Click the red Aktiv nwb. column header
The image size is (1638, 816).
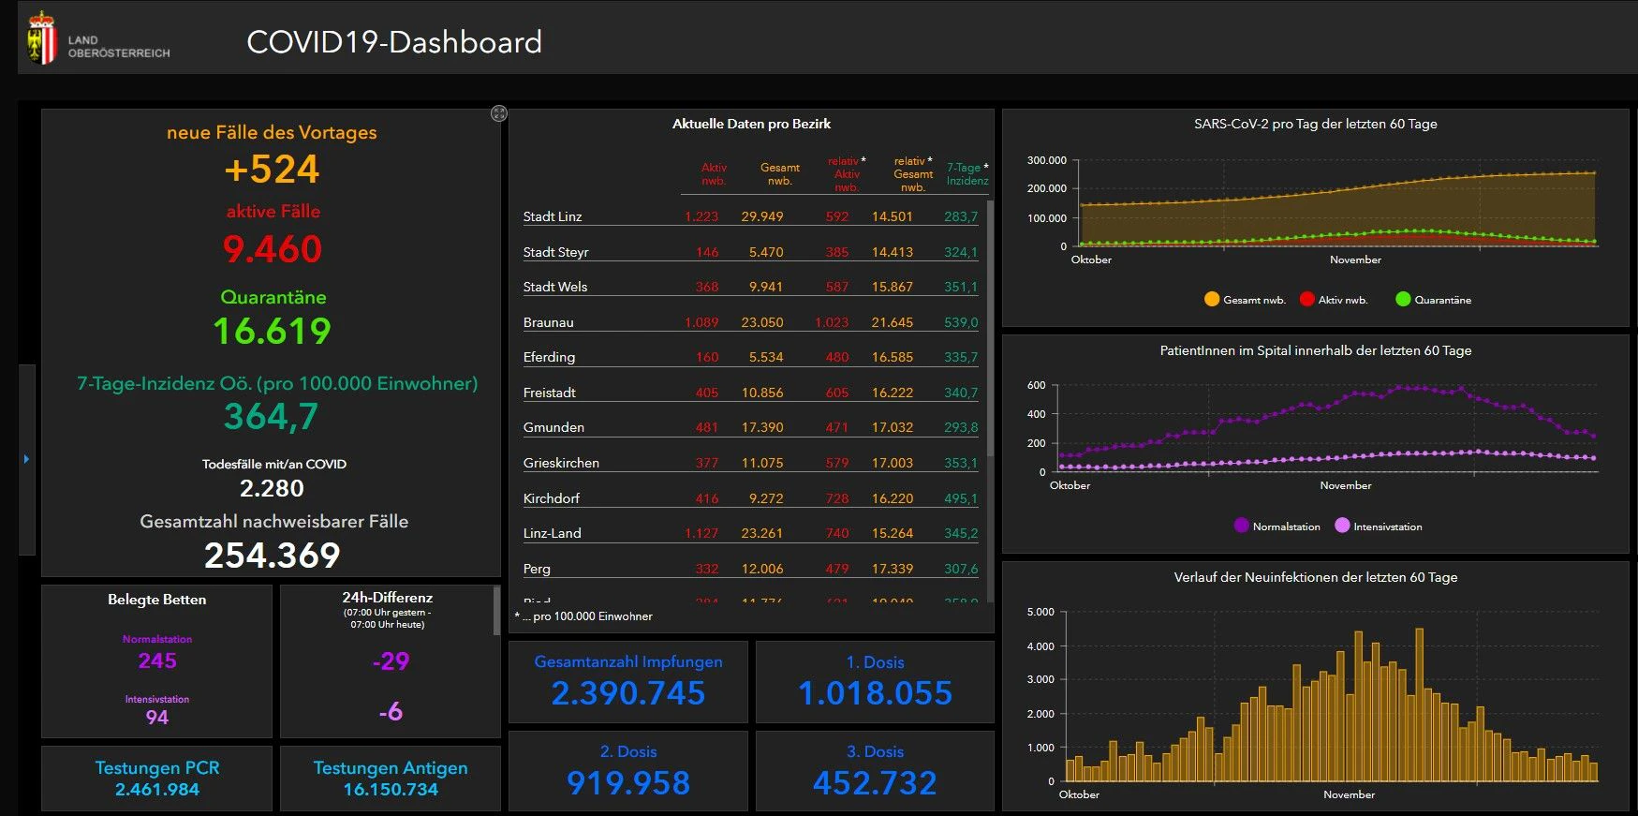pos(714,174)
